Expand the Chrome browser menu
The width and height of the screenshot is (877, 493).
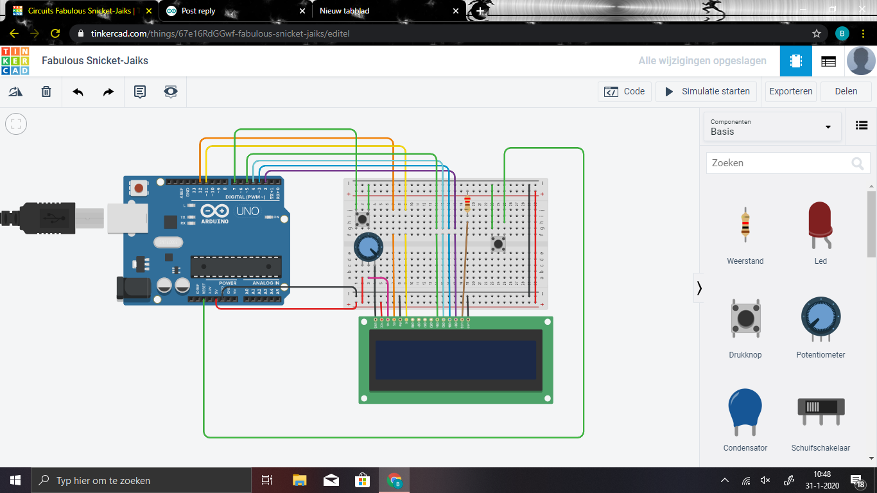[x=864, y=33]
